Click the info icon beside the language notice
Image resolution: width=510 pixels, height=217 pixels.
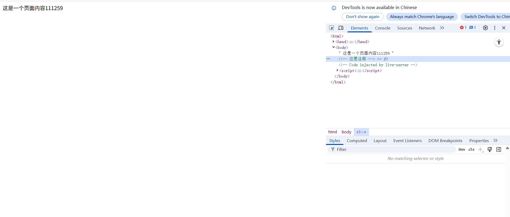point(334,8)
